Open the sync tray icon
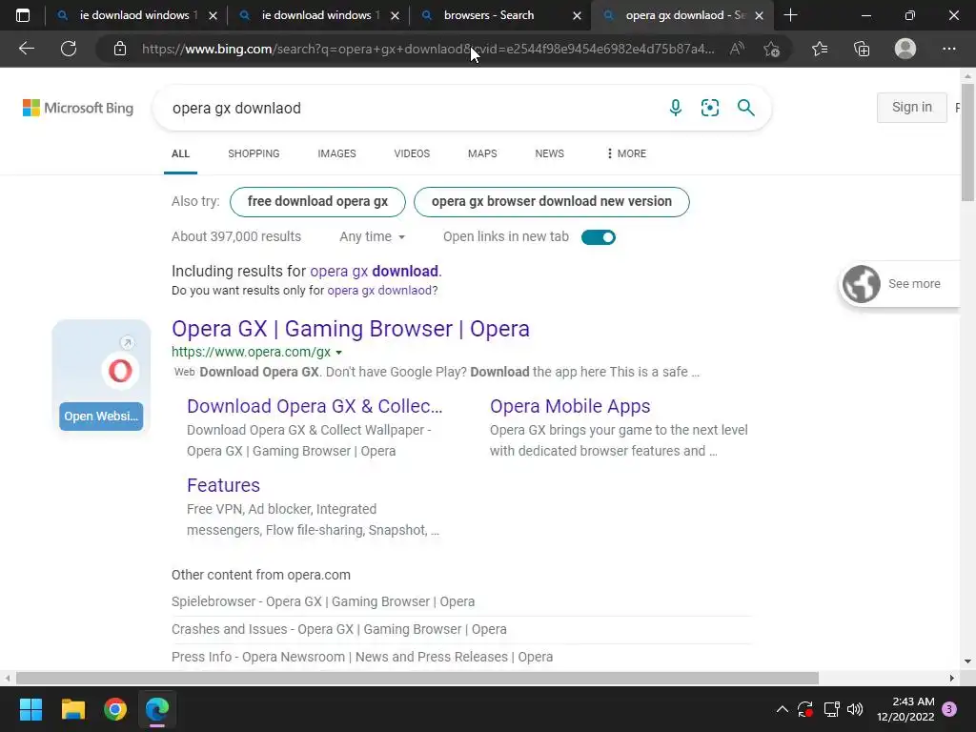Screen dimensions: 976x732 (805, 709)
